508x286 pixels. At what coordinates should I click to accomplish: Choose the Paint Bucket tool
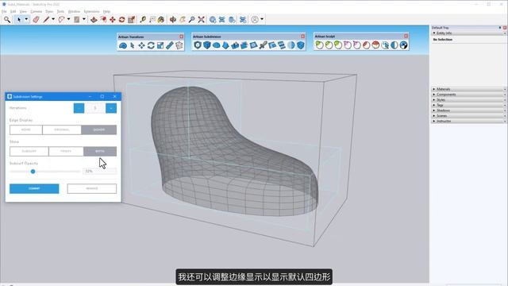tap(161, 20)
